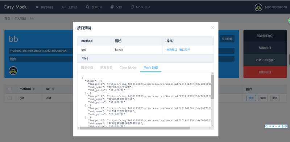The height and width of the screenshot is (142, 290).
Task: Click the green circle at right edge
Action: point(289,21)
